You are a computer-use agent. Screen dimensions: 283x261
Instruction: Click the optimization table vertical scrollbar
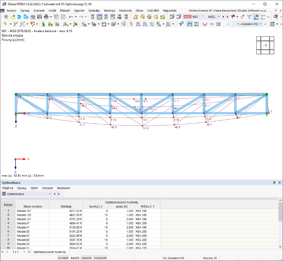coord(280,223)
